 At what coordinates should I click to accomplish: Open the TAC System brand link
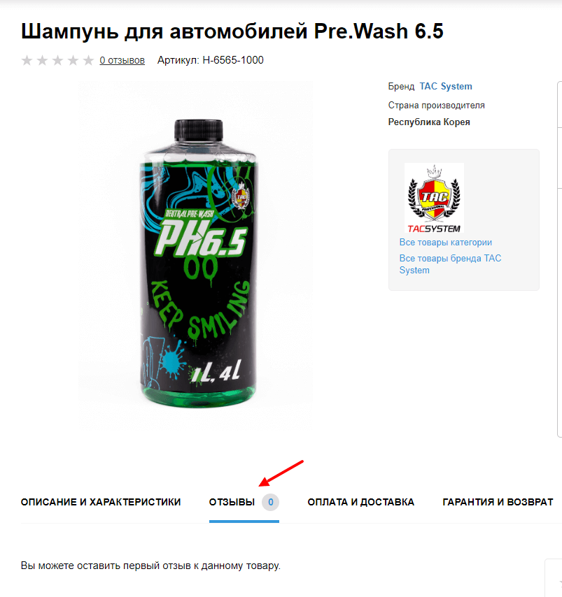click(x=446, y=87)
